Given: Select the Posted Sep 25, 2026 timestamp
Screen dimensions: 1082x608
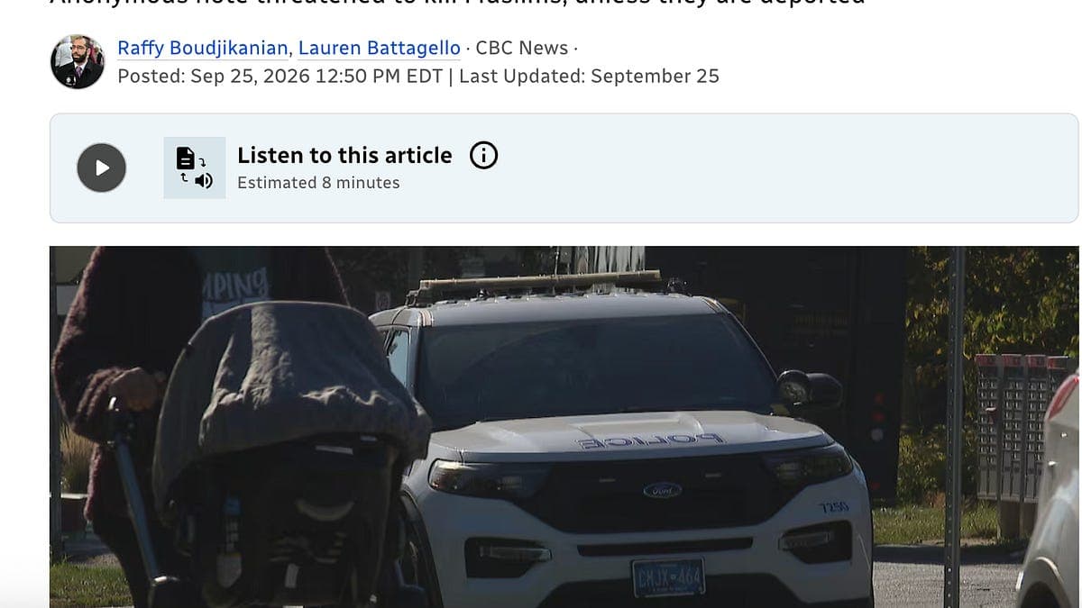Looking at the screenshot, I should (280, 77).
